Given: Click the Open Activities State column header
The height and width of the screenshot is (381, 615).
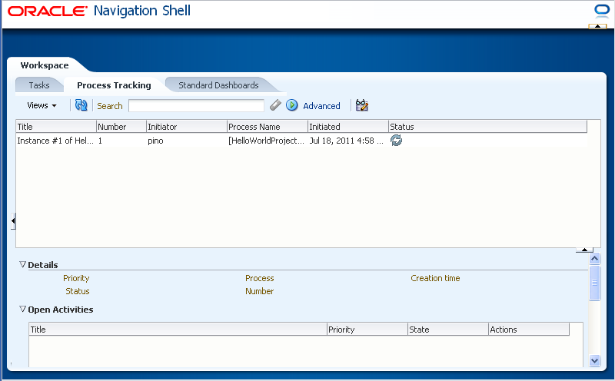Looking at the screenshot, I should pos(448,330).
